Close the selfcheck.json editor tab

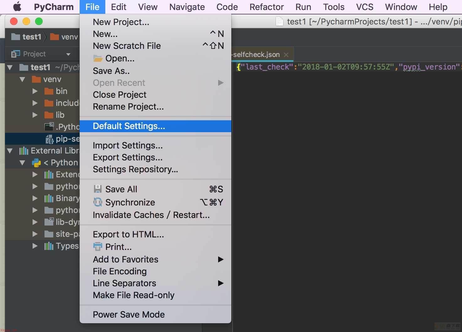click(286, 54)
